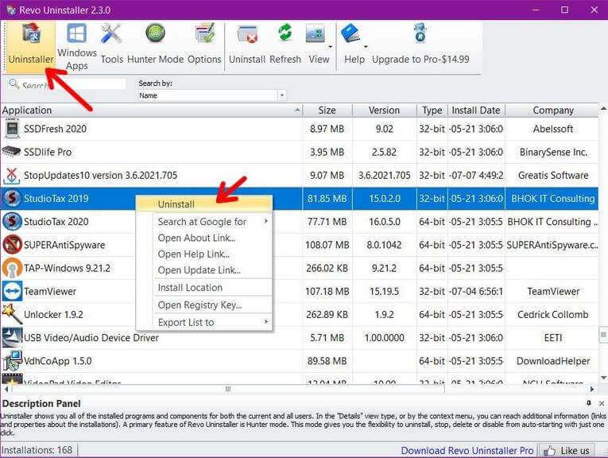Click the vertical scrollbar up arrow
Image resolution: width=608 pixels, height=458 pixels.
click(603, 108)
